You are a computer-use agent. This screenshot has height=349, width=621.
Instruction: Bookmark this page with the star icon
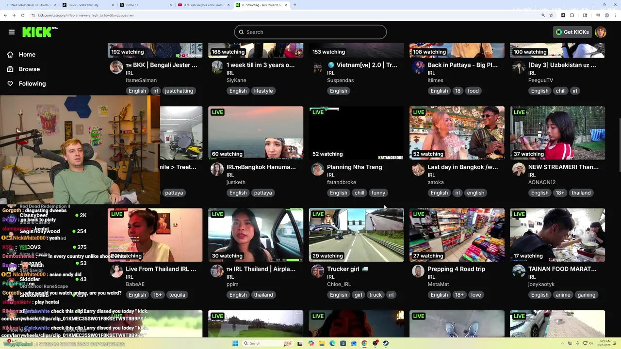[x=551, y=15]
